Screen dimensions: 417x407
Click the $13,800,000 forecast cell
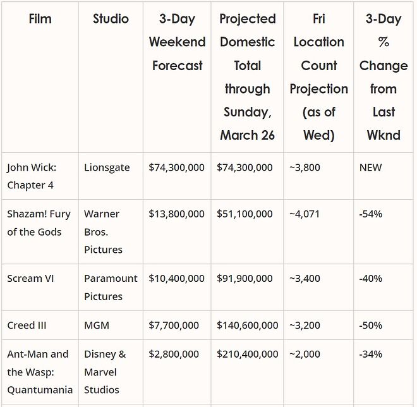[177, 214]
